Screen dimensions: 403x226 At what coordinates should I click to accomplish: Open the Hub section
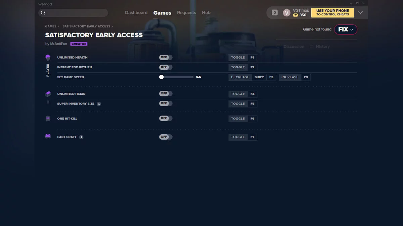[x=206, y=12]
